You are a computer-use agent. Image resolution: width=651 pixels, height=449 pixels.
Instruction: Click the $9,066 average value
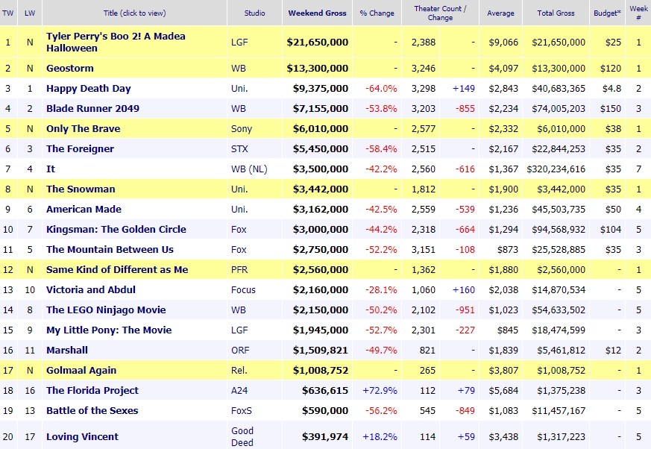(x=503, y=42)
